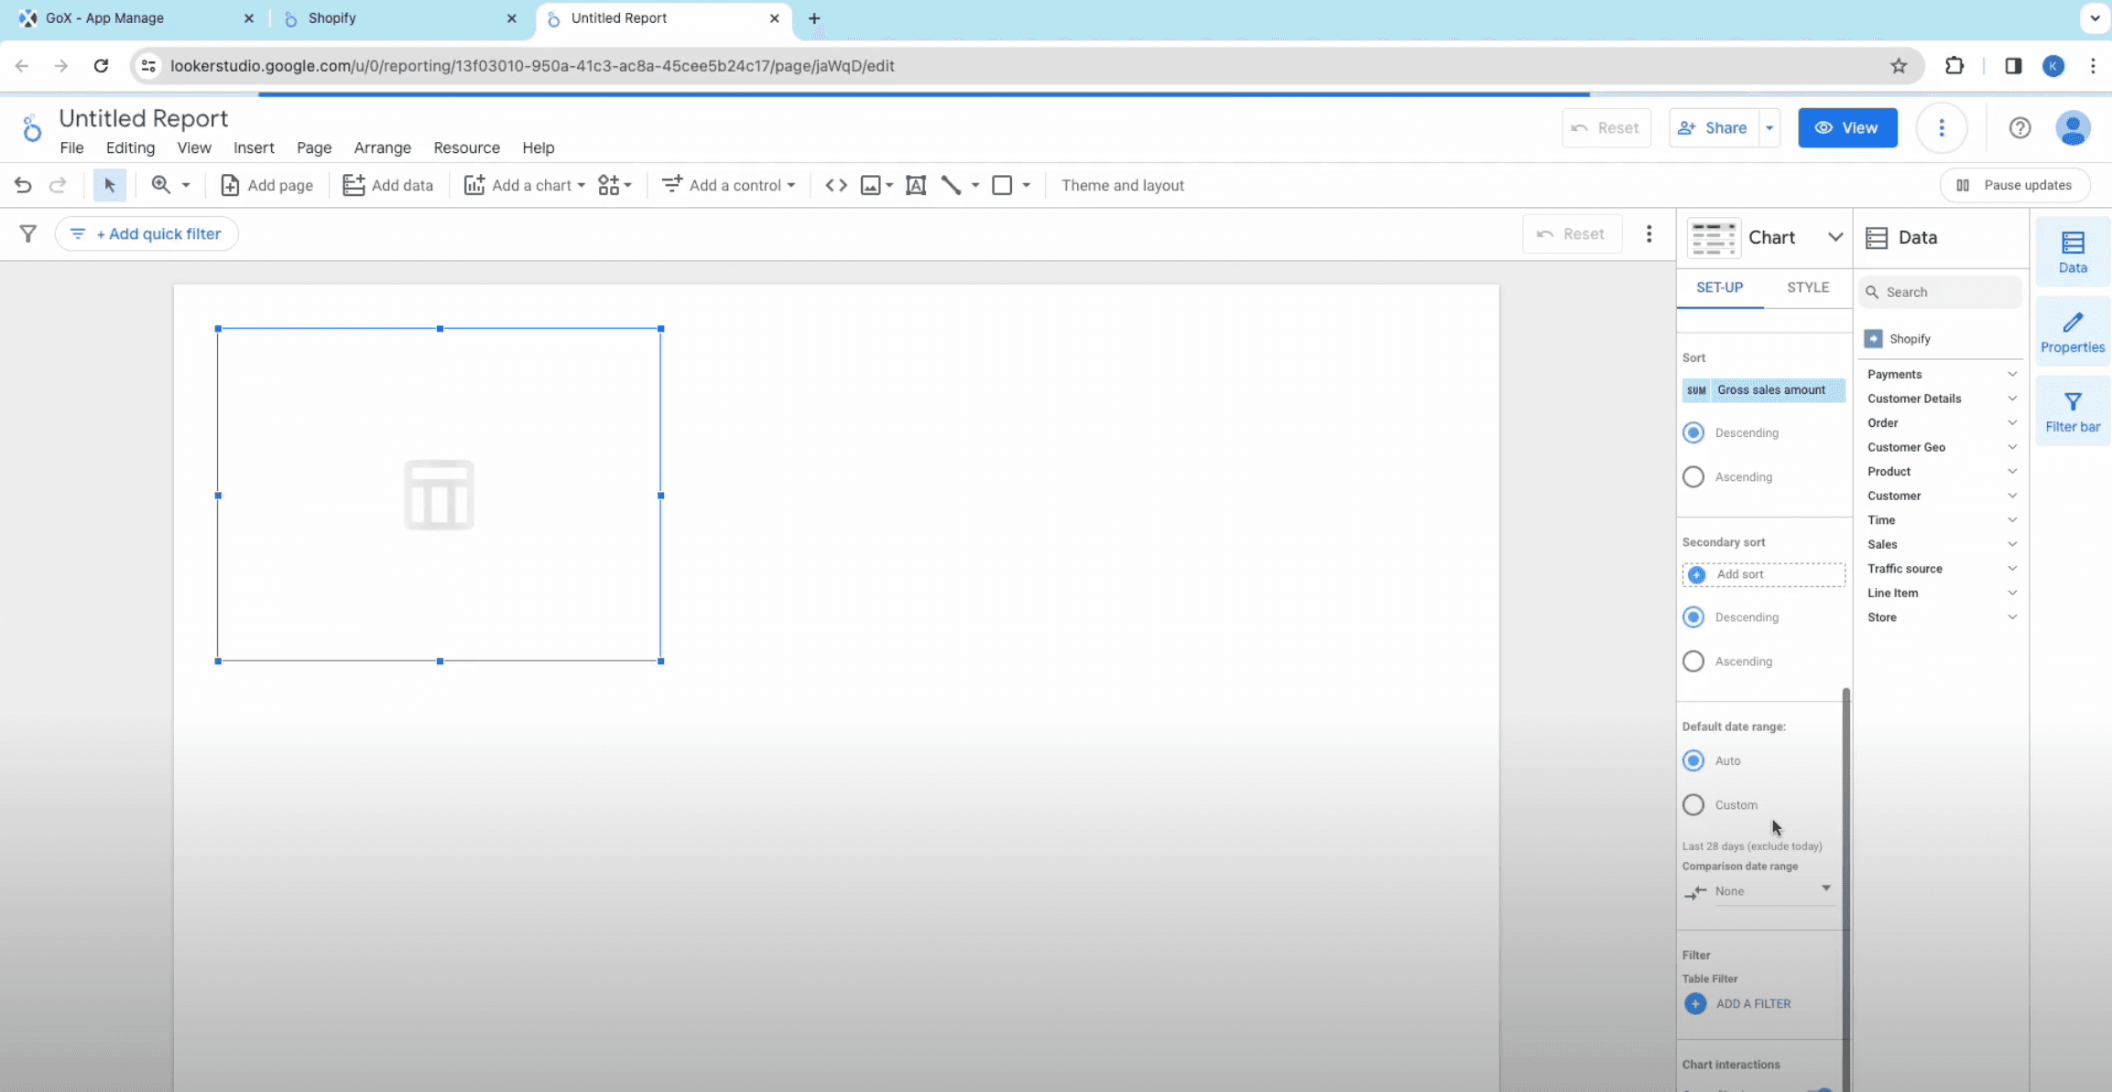The width and height of the screenshot is (2112, 1092).
Task: Click the rectangle shape tool
Action: tap(1002, 185)
